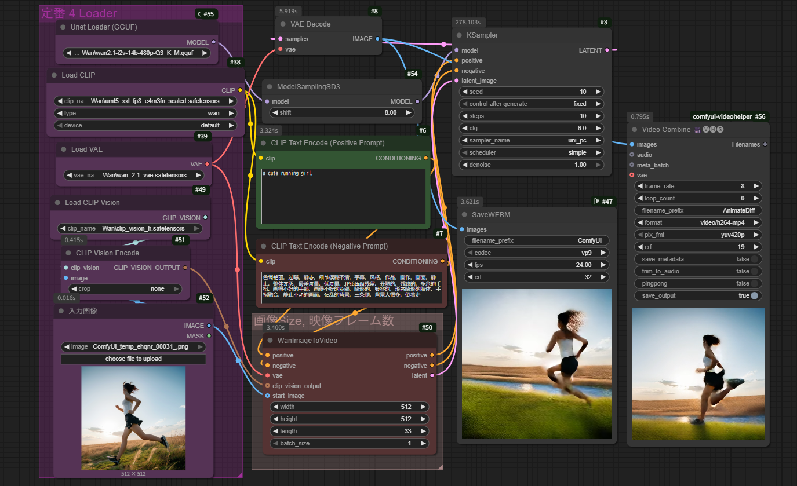The width and height of the screenshot is (797, 486).
Task: Collapse the VAE Decode node header dot
Action: (x=283, y=24)
